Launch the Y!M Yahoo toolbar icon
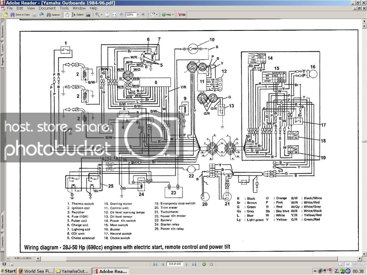 coord(181,15)
